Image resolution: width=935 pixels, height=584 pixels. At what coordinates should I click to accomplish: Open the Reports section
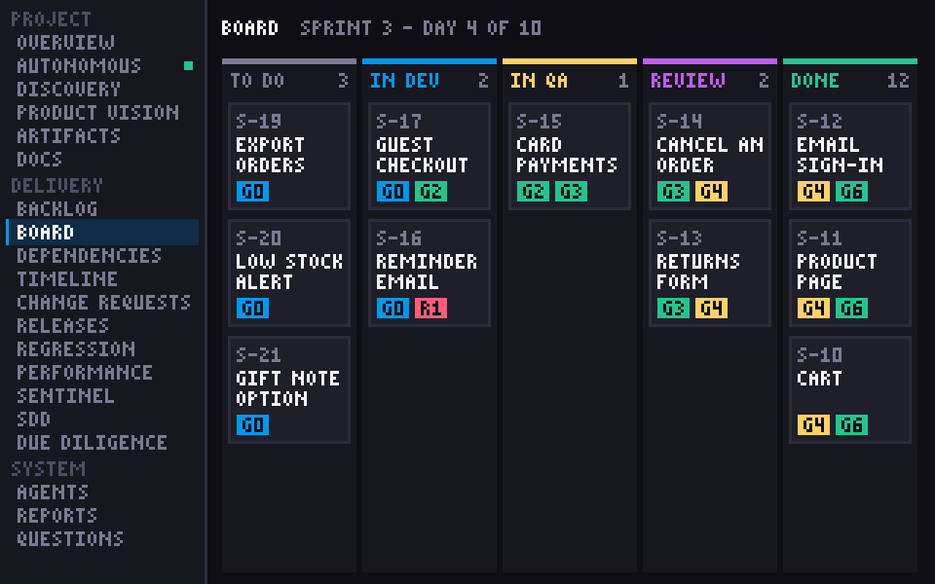pyautogui.click(x=57, y=515)
